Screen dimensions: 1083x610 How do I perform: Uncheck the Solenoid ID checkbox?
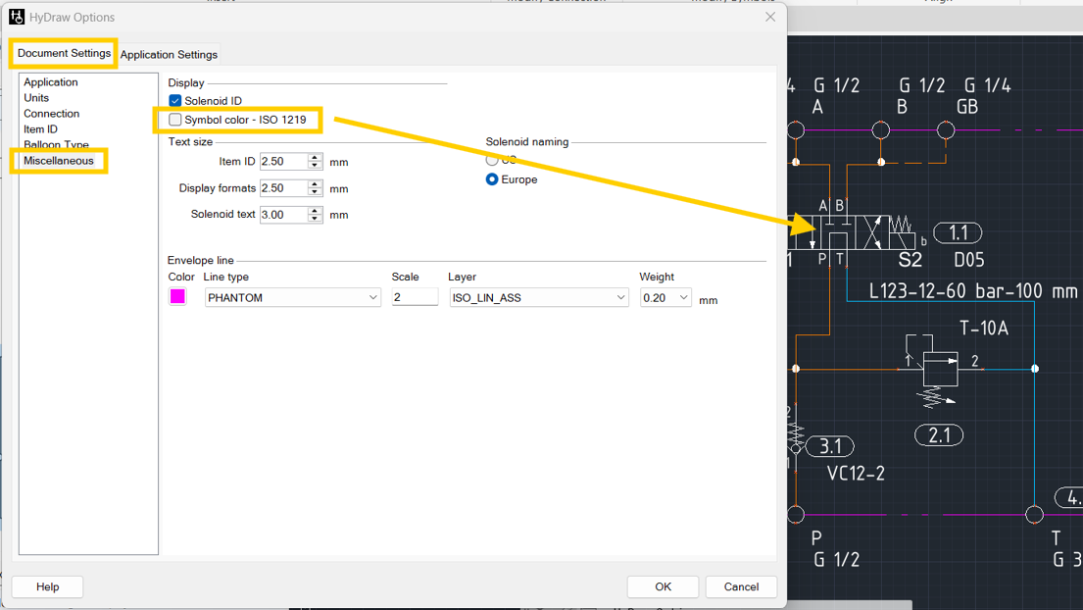click(175, 101)
